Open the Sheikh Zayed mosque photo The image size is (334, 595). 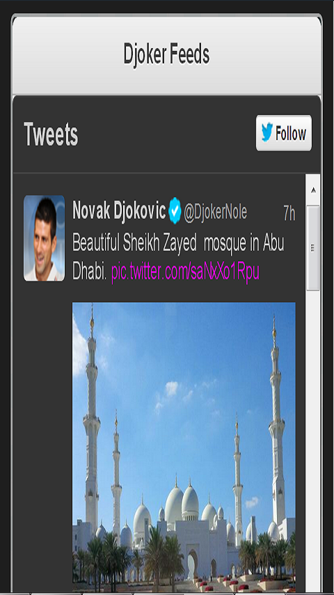coord(184,447)
